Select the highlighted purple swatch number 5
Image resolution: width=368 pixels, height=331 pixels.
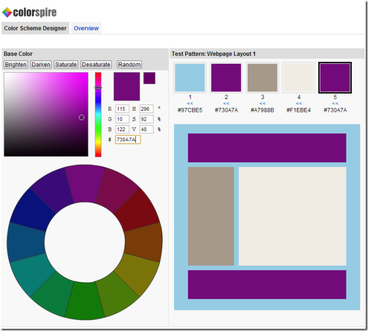point(335,77)
